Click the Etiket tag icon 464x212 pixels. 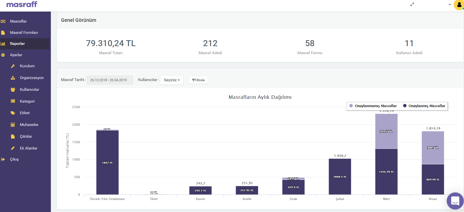pyautogui.click(x=13, y=113)
